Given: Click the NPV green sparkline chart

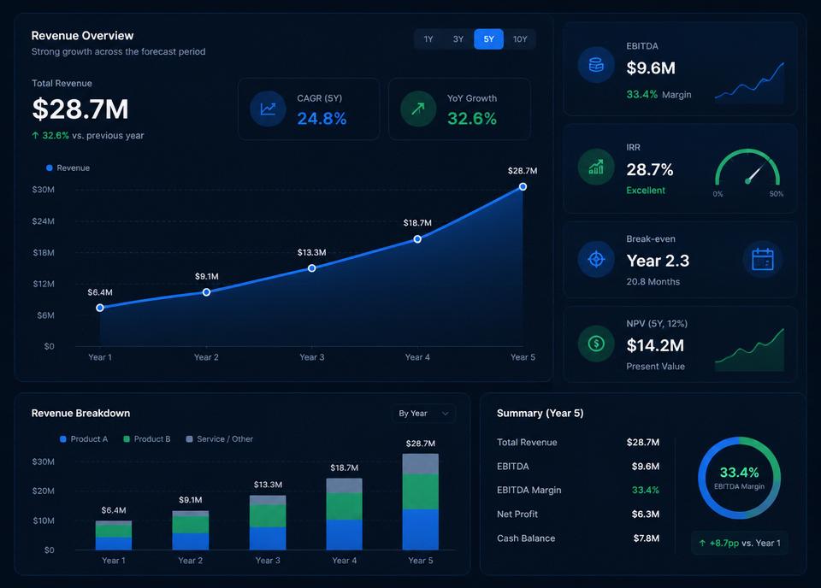Looking at the screenshot, I should (x=749, y=350).
